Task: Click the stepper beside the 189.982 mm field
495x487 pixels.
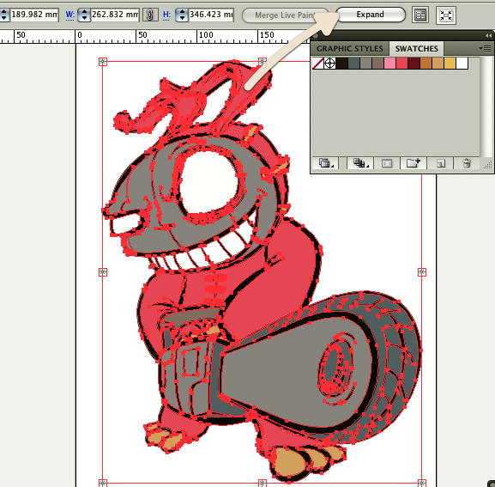Action: 4,15
